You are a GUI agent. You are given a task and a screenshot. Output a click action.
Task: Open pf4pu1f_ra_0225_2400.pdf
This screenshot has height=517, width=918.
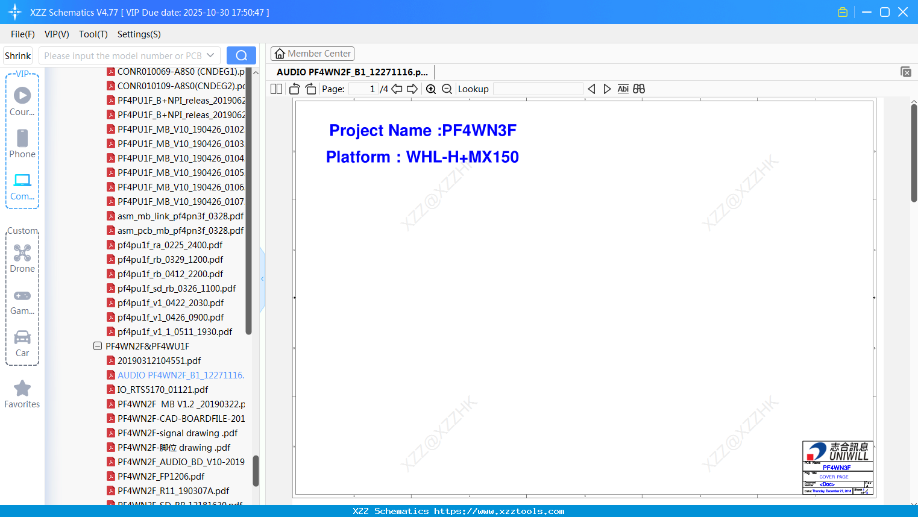(165, 245)
